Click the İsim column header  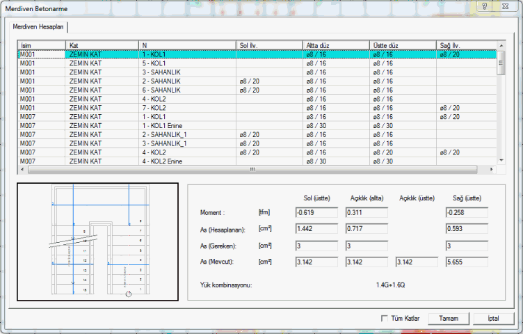42,45
